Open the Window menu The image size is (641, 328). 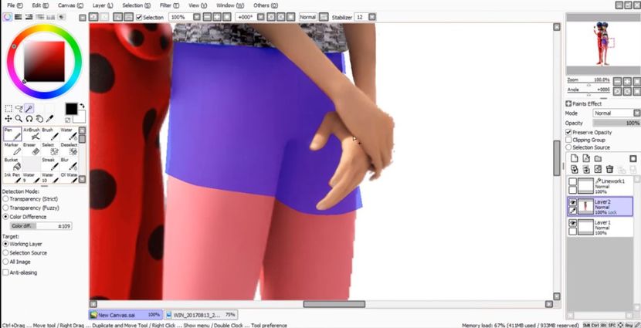(x=229, y=5)
